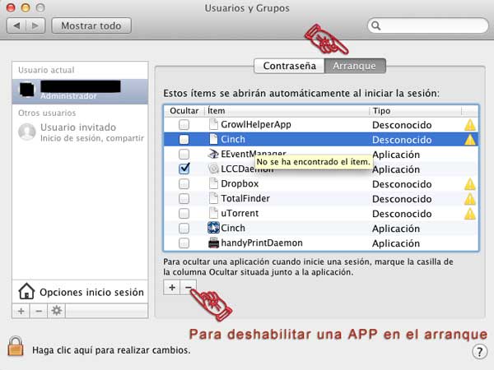This screenshot has height=370, width=494.
Task: Click the warning icon on uTorrent row
Action: point(470,214)
